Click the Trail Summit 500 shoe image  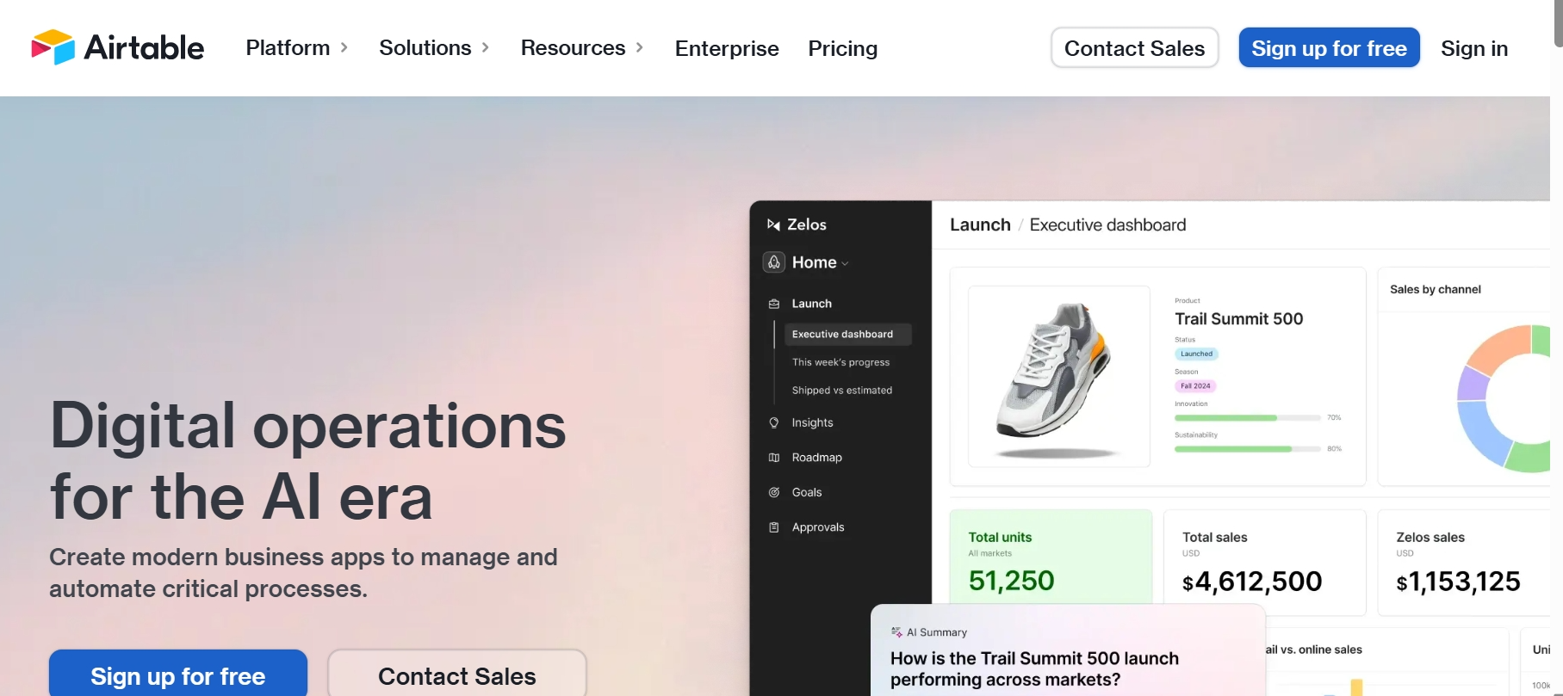point(1059,376)
